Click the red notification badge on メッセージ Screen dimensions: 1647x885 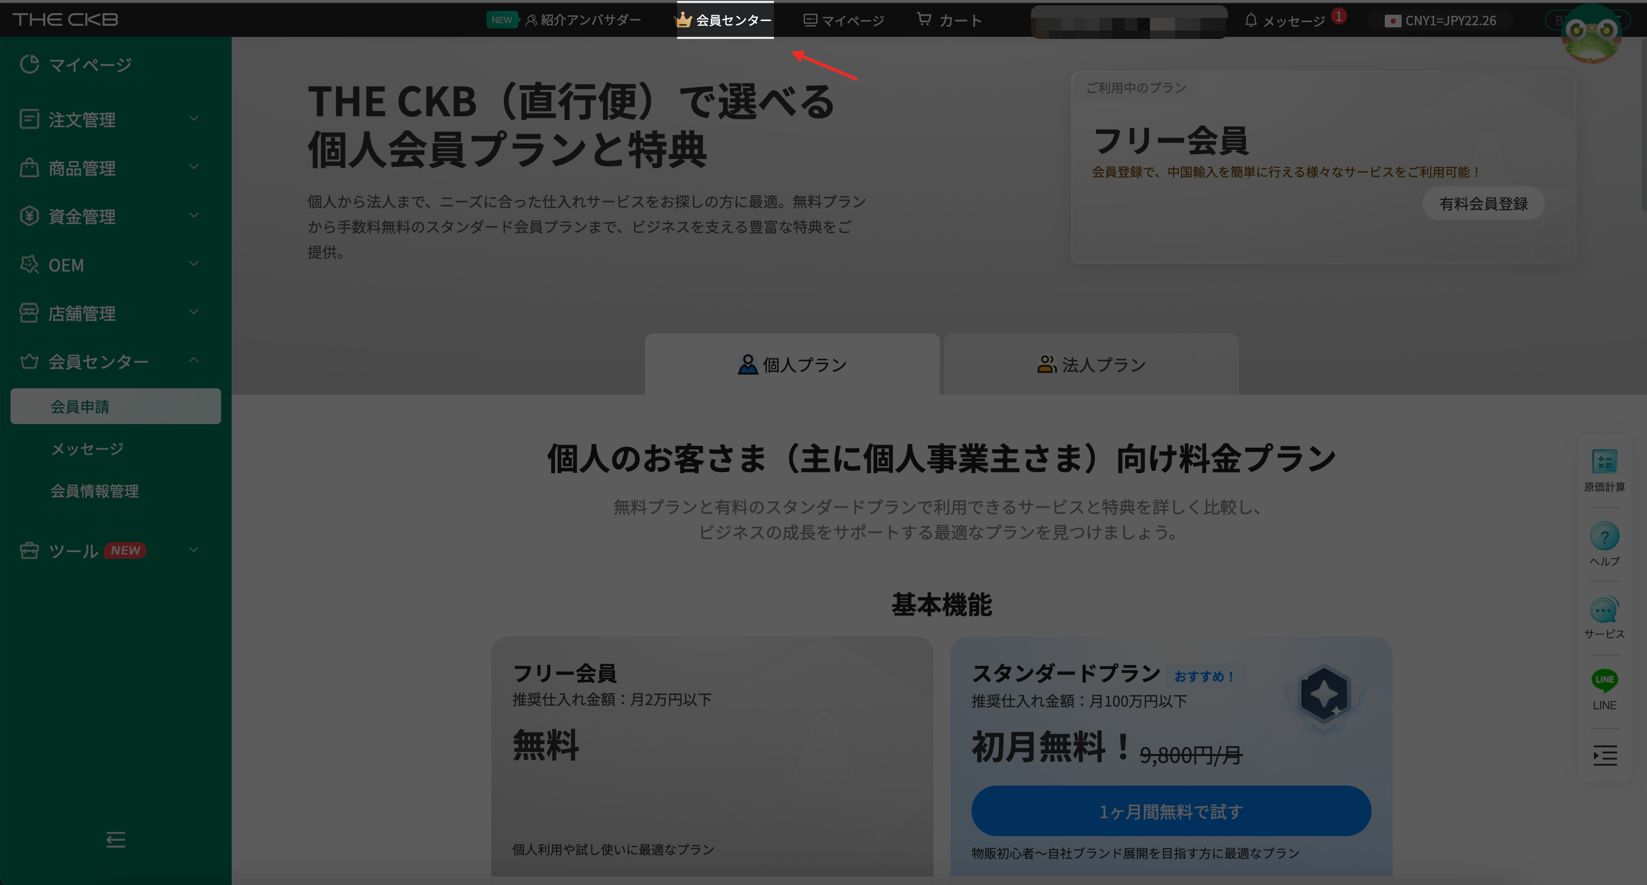[1339, 16]
